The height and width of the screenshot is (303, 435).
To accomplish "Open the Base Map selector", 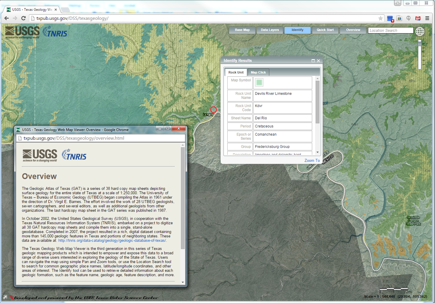I will pyautogui.click(x=242, y=30).
